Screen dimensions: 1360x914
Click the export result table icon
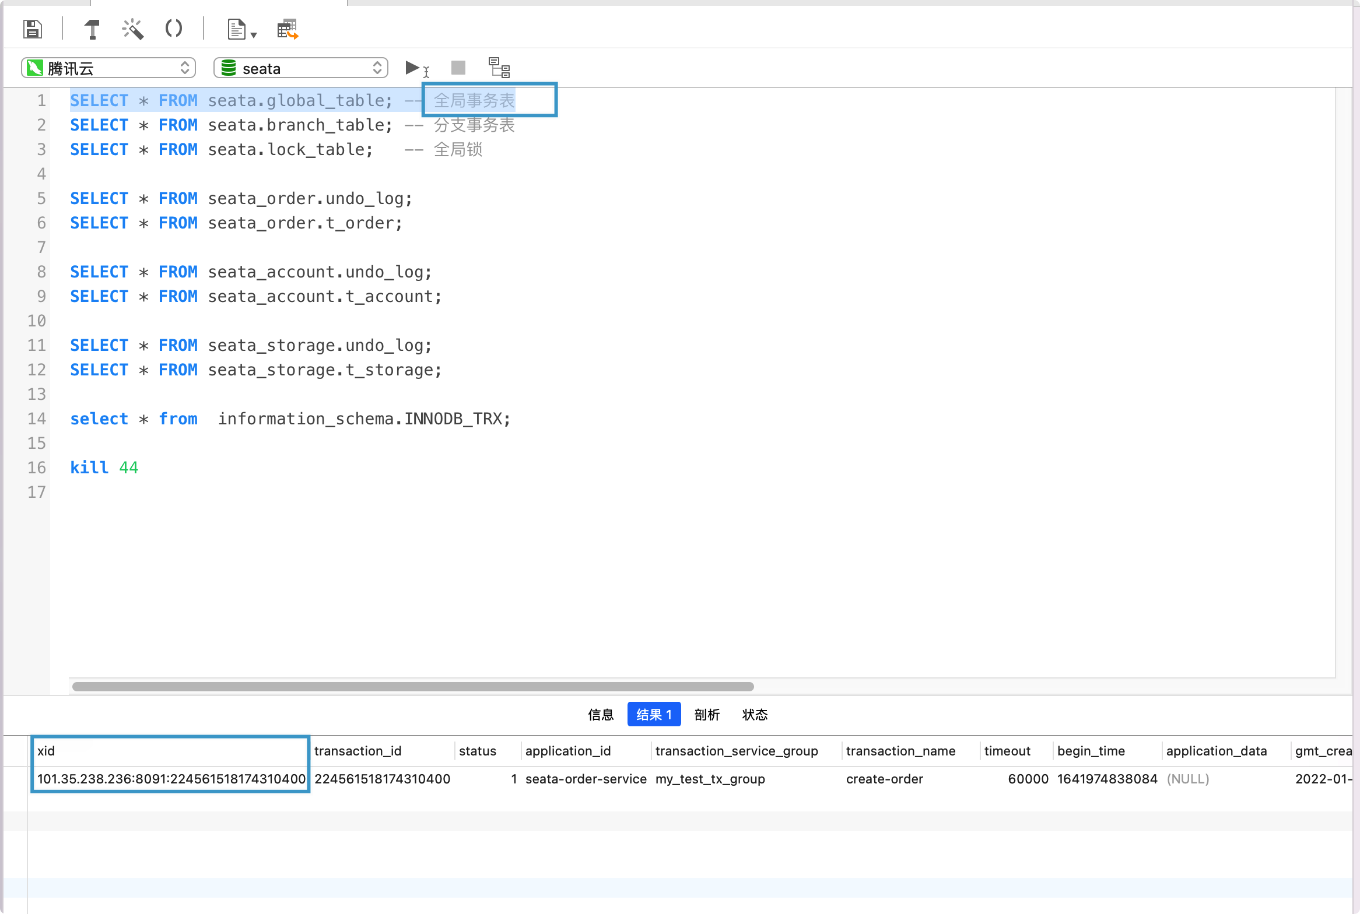click(x=287, y=29)
